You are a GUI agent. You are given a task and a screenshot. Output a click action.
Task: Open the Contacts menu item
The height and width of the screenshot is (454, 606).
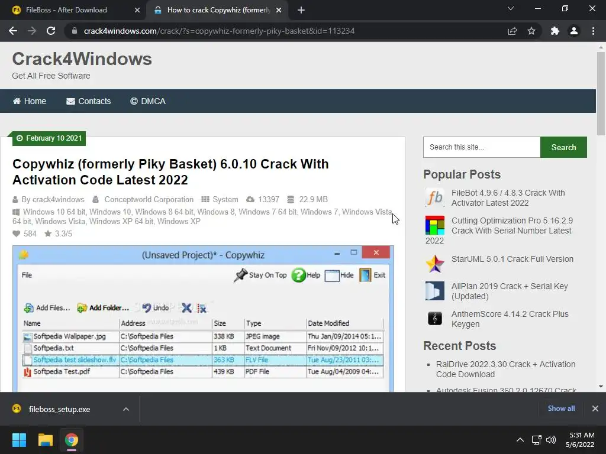(x=89, y=101)
